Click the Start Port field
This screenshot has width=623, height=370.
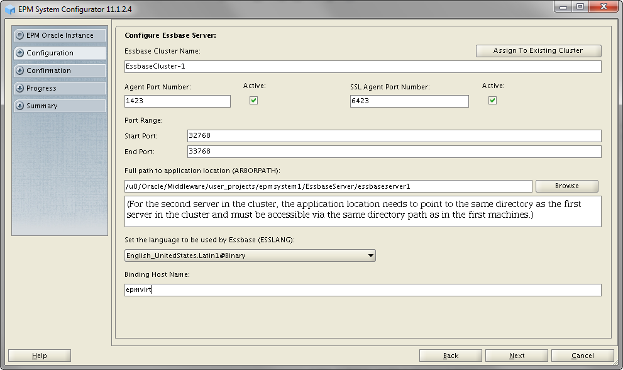click(x=394, y=136)
